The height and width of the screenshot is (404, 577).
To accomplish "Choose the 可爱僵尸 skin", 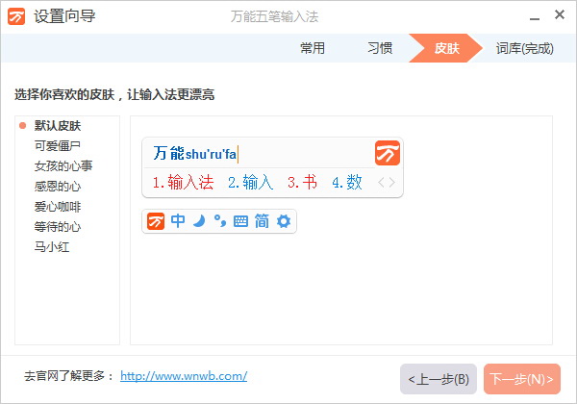I will pyautogui.click(x=58, y=146).
